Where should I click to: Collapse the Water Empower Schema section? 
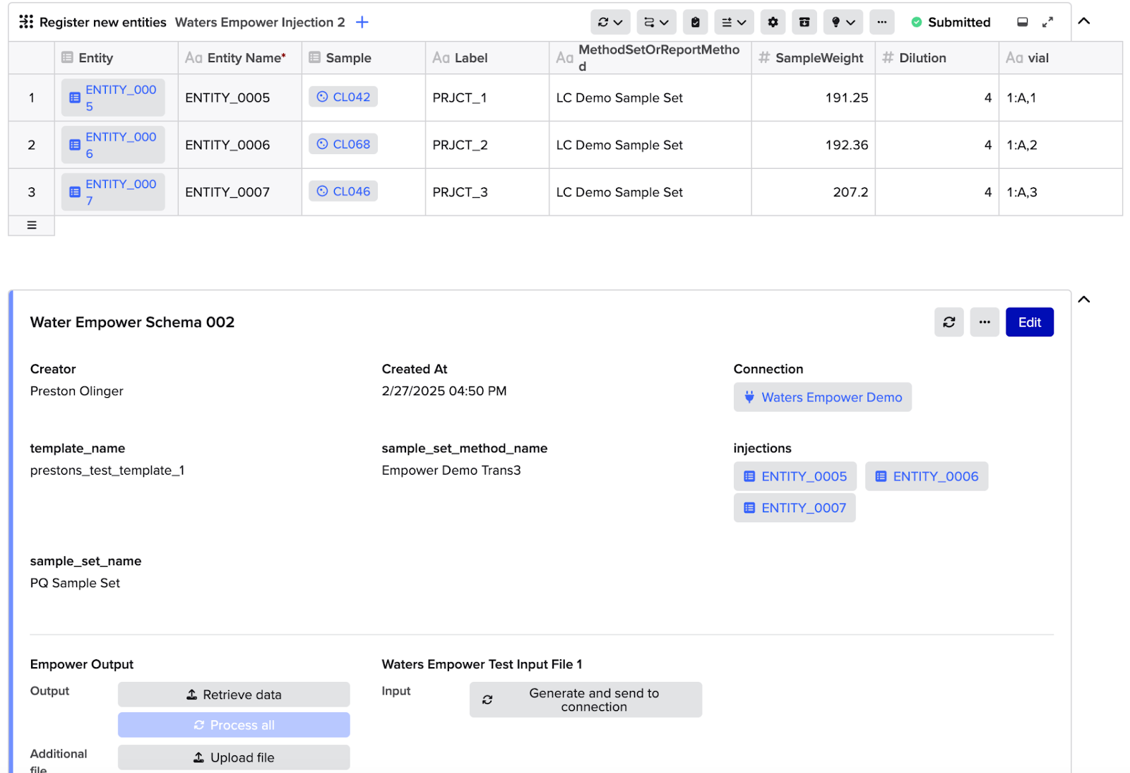tap(1084, 300)
